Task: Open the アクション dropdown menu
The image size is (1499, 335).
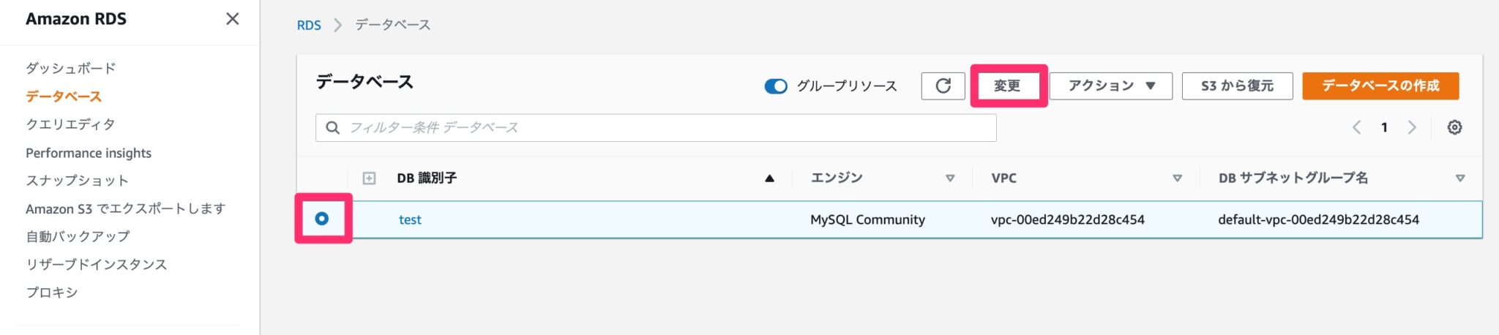Action: (1110, 86)
